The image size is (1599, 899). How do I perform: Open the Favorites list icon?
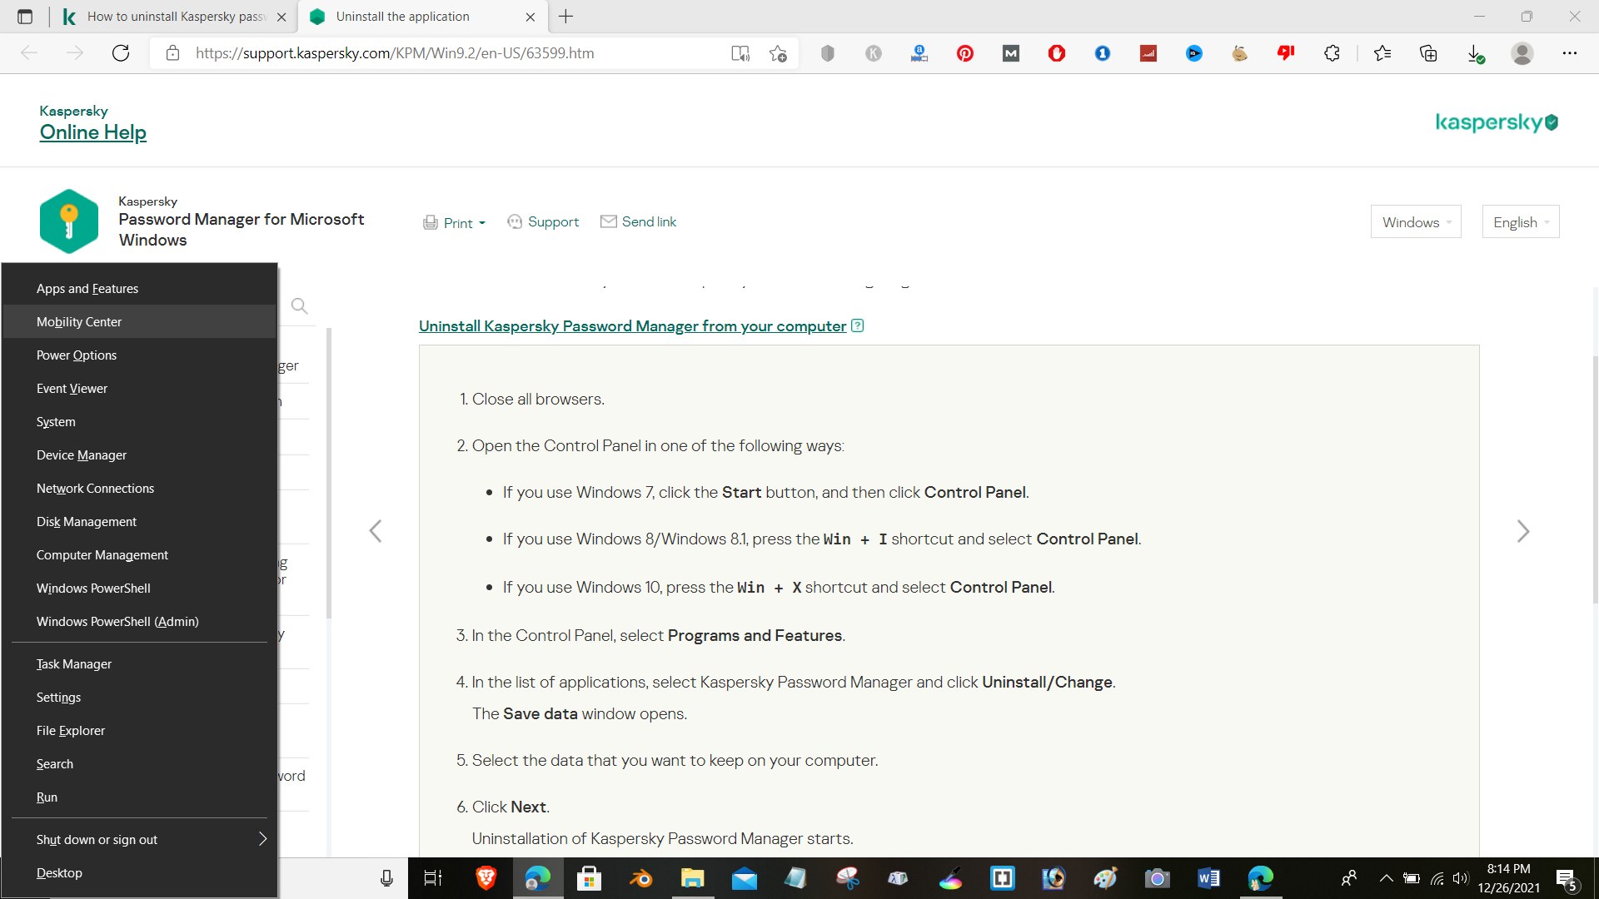1382,53
